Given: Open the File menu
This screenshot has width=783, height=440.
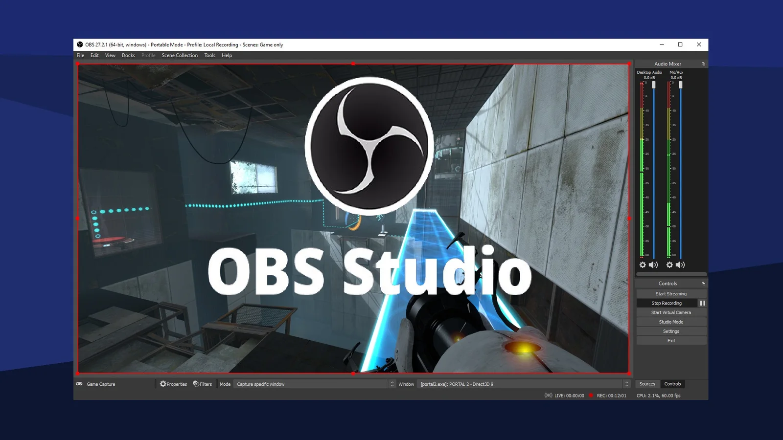Looking at the screenshot, I should pos(80,55).
